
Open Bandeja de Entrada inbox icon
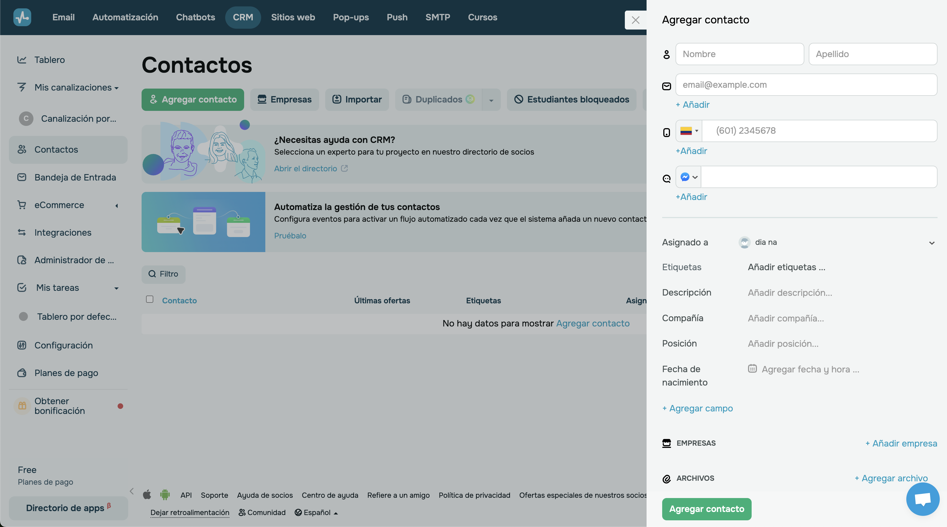tap(22, 177)
